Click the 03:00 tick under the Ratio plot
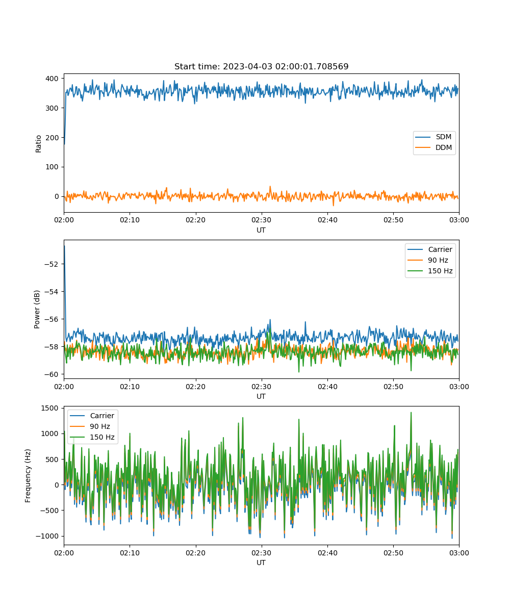Screen dimensions: 510x612 click(x=459, y=220)
